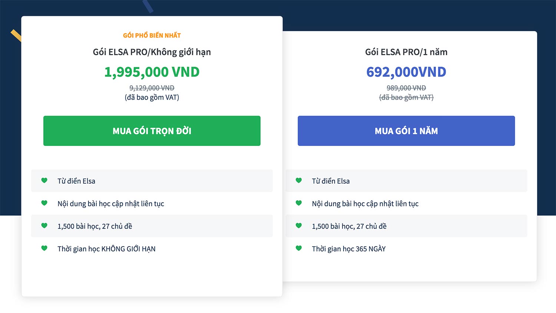
Task: Click heart icon beside 'Thời gian học KHÔNG GIỚI HẠN'
Action: click(44, 248)
